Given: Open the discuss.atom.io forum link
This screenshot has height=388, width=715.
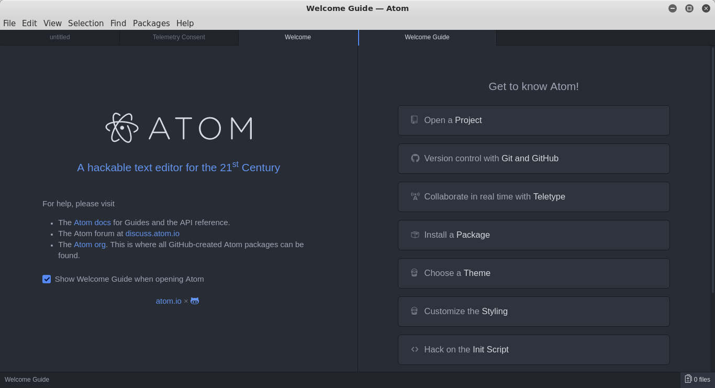Looking at the screenshot, I should coord(152,234).
